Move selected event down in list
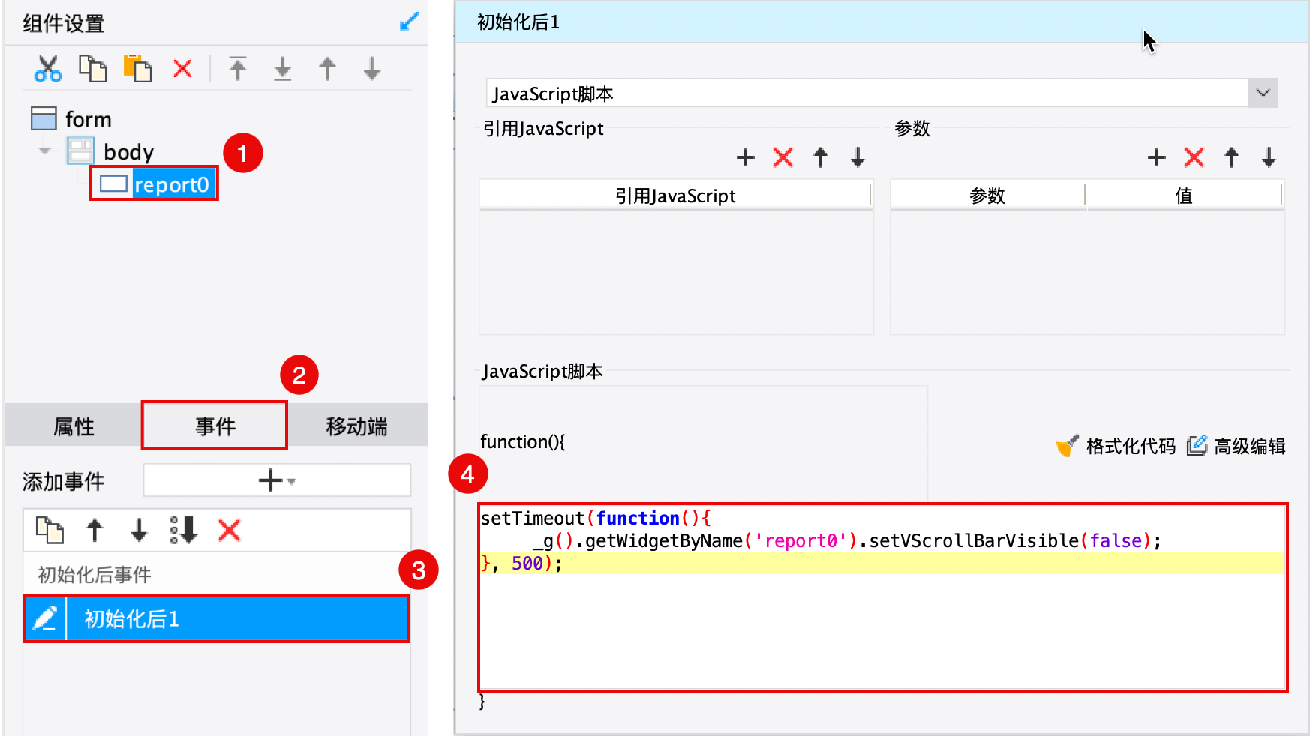Screen dimensions: 1310x736 (139, 530)
